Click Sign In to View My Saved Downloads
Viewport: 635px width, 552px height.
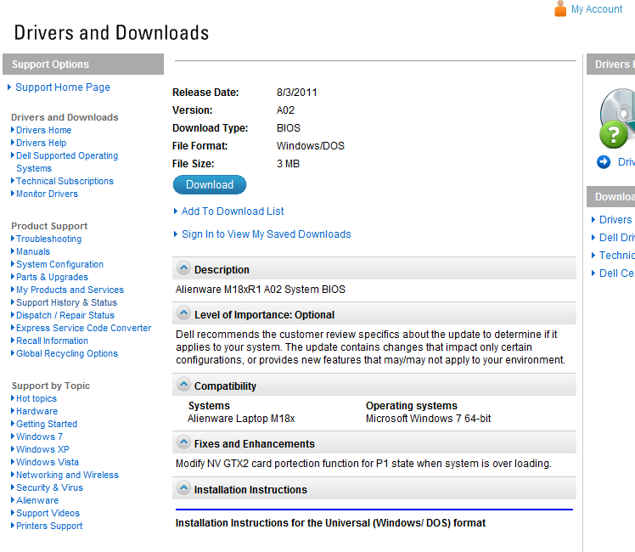(266, 234)
